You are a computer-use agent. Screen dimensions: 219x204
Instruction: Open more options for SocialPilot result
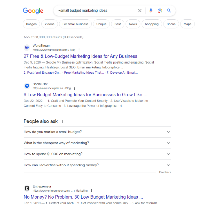(x=75, y=88)
